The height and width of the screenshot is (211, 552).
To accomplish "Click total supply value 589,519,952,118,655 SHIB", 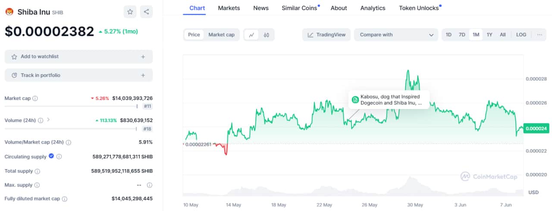I will tap(122, 171).
